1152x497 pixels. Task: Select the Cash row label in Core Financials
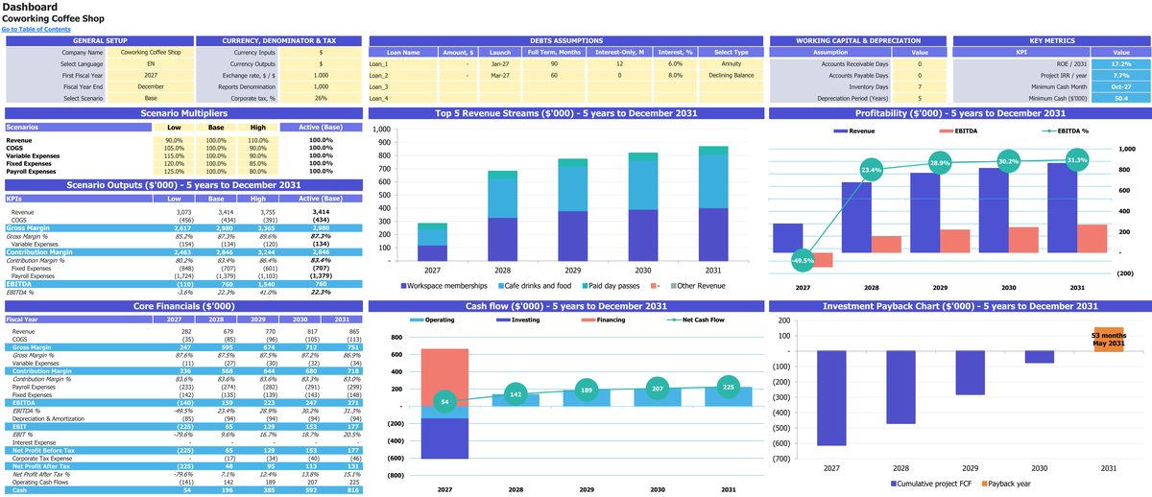pyautogui.click(x=18, y=490)
